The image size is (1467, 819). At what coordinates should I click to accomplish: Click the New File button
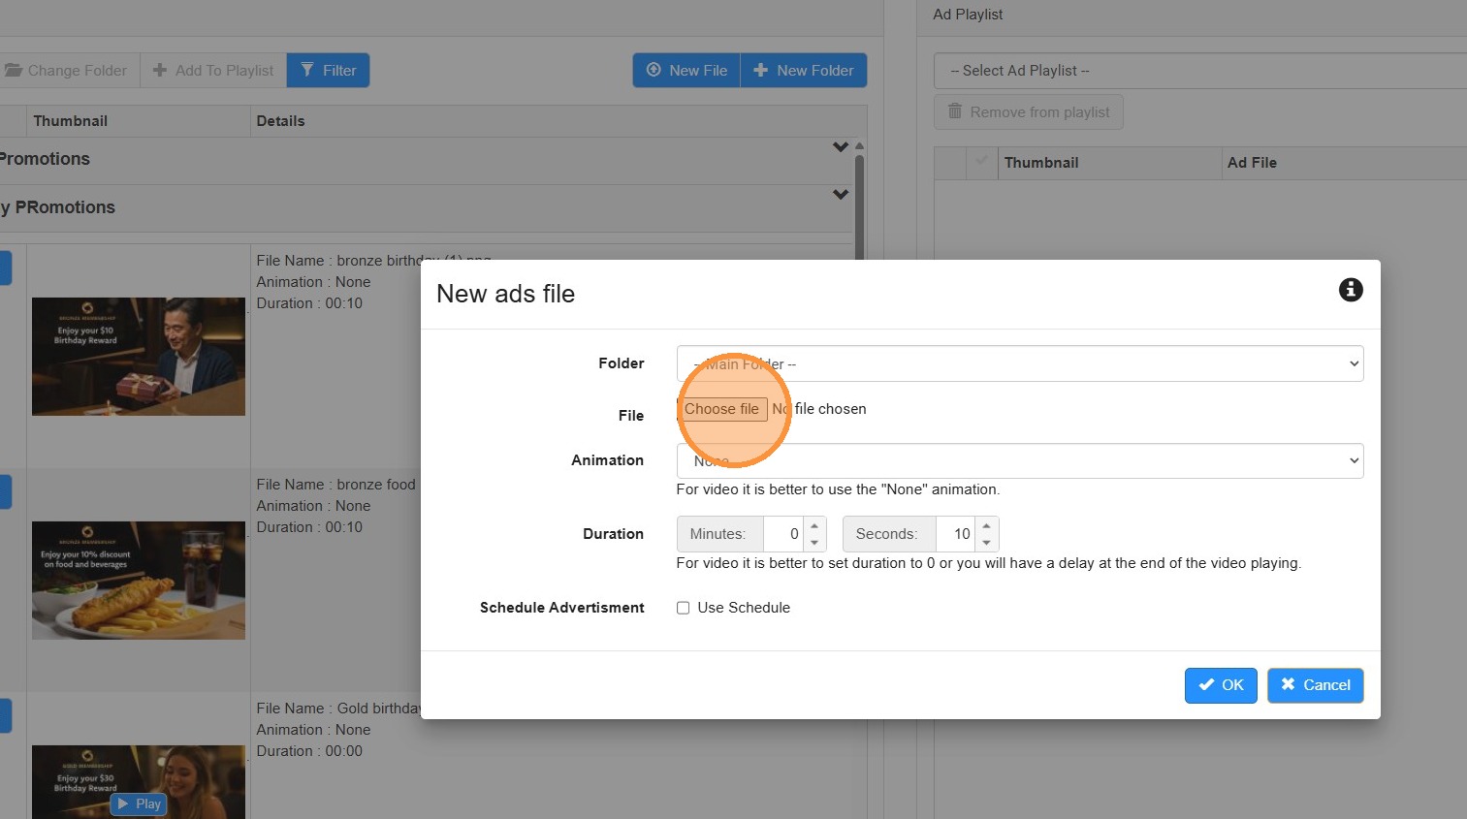[686, 71]
